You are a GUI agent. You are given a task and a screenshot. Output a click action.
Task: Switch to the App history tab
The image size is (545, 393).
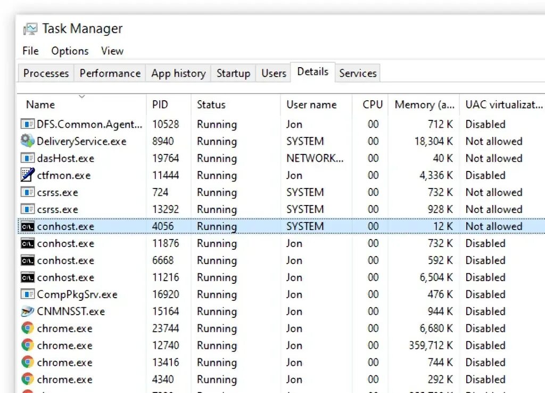pos(178,73)
